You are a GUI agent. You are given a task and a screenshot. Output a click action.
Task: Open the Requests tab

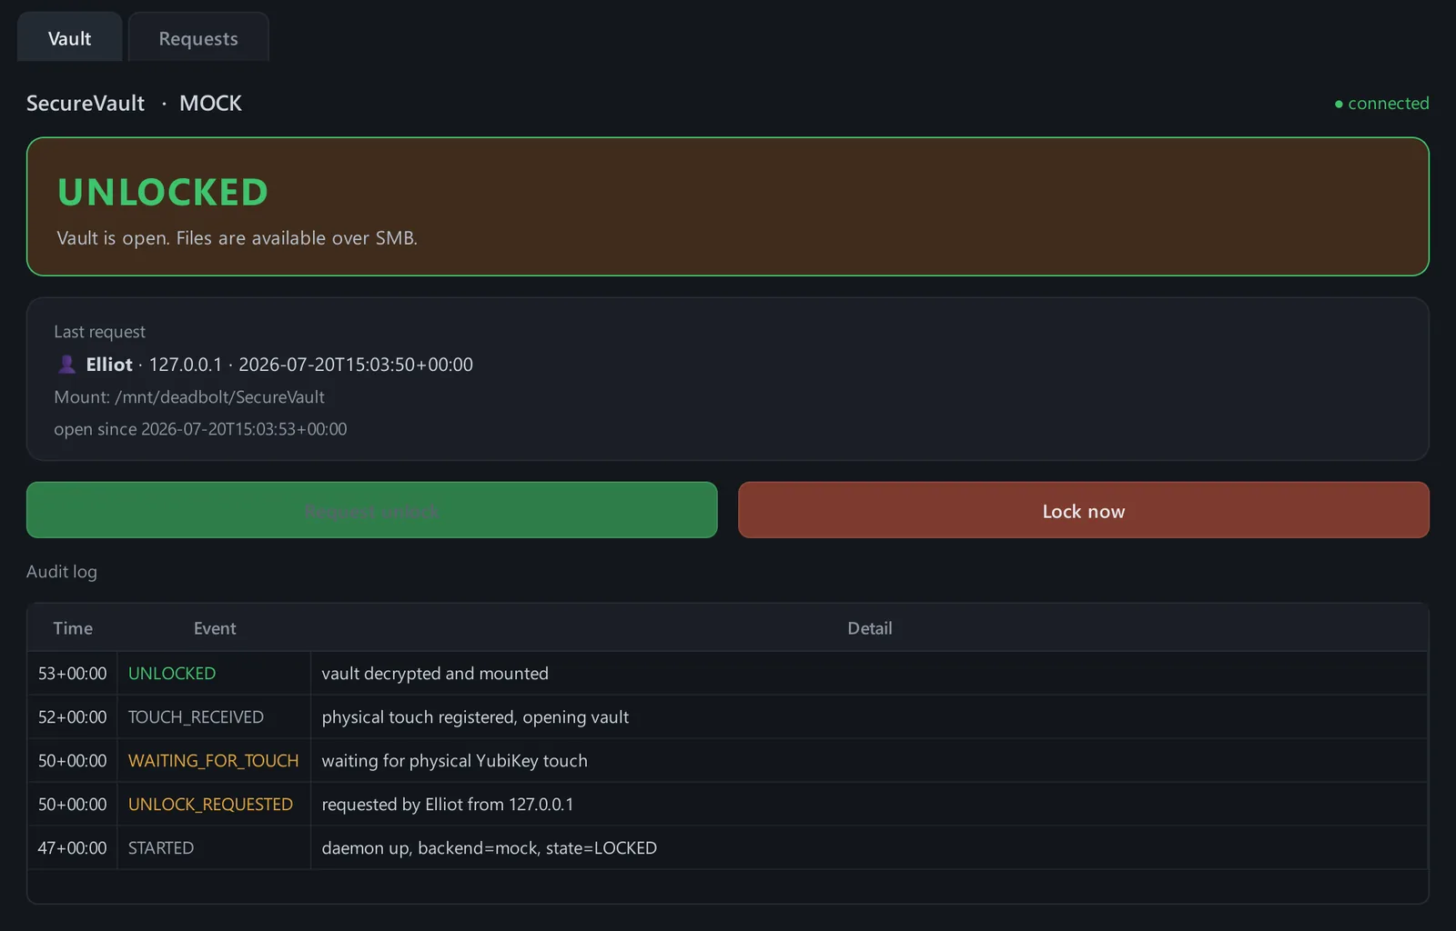click(x=198, y=37)
